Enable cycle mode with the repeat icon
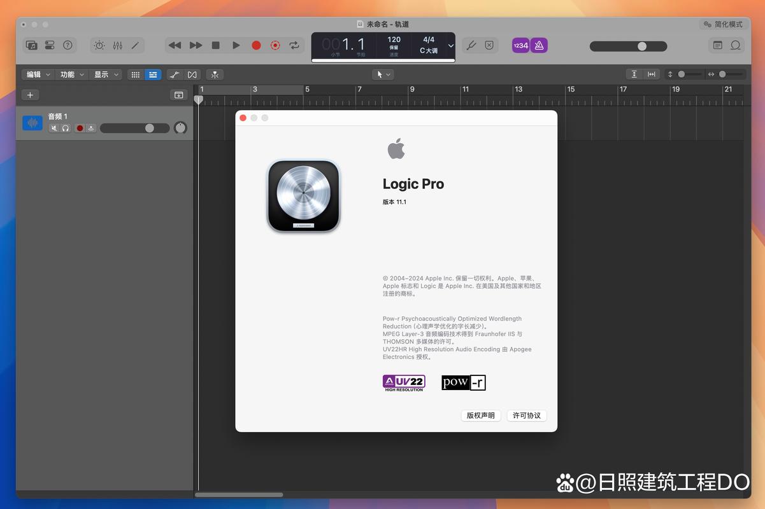Image resolution: width=765 pixels, height=509 pixels. (294, 45)
